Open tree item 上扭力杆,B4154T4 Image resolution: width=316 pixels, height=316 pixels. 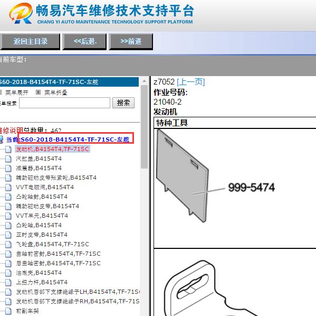[x=42, y=282]
